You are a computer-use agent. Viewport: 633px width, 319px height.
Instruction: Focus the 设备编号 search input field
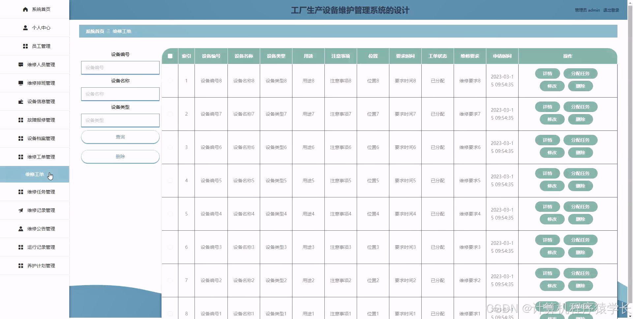click(x=120, y=68)
